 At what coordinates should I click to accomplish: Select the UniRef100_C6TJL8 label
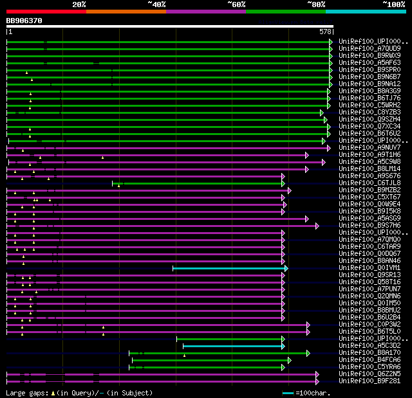[x=370, y=183]
